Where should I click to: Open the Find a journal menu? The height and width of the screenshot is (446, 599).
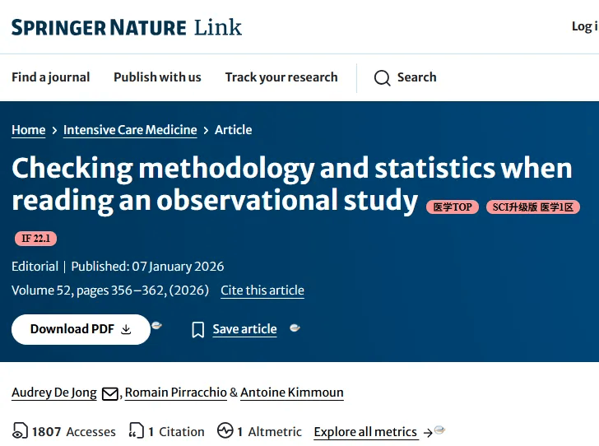(51, 77)
